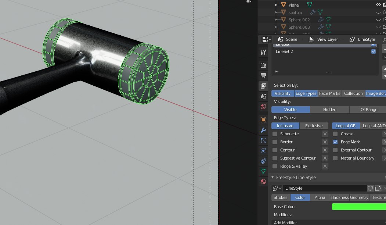Click the modifier wrench icon beside spatula
This screenshot has width=386, height=225.
313,12
